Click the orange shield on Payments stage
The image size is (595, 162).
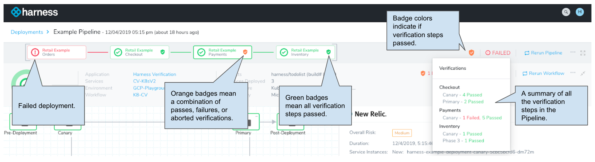[245, 52]
